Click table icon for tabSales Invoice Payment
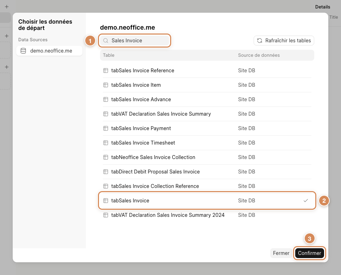 [106, 128]
